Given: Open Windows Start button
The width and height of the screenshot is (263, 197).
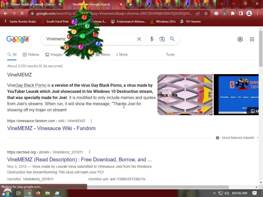Looking at the screenshot, I should pyautogui.click(x=7, y=193).
